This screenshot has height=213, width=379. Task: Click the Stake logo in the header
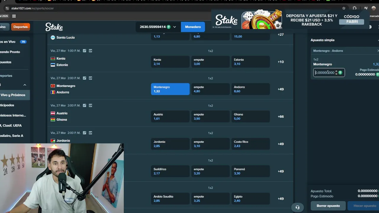54,27
